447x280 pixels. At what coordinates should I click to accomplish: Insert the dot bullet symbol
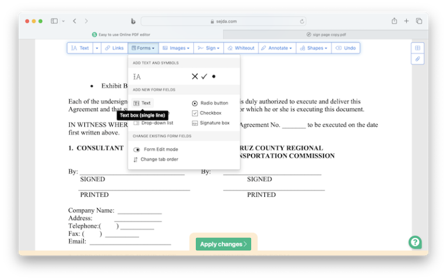[214, 76]
